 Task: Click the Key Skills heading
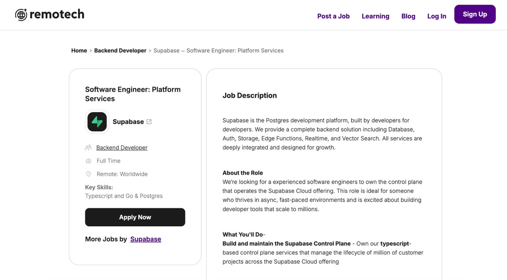[x=99, y=187]
